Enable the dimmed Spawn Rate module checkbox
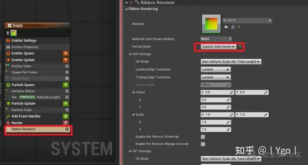Viewport: 308px width, 165px height. (67, 78)
